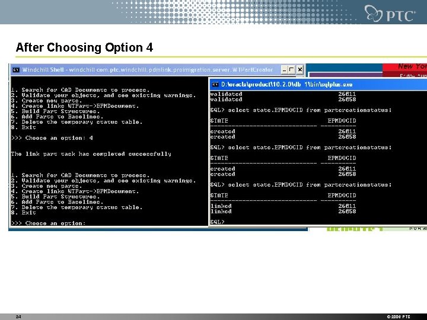Close the Windchill Shell window
The height and width of the screenshot is (320, 427).
(x=299, y=70)
